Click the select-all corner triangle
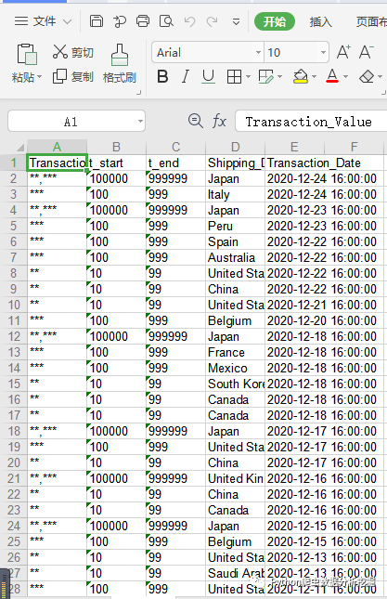The height and width of the screenshot is (599, 387). tap(20, 148)
